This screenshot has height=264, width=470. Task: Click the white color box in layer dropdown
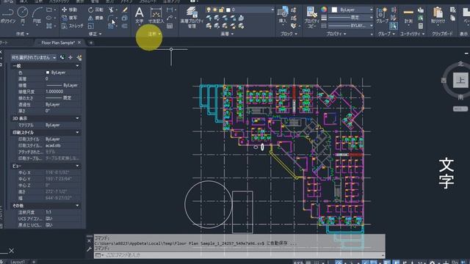[228, 10]
